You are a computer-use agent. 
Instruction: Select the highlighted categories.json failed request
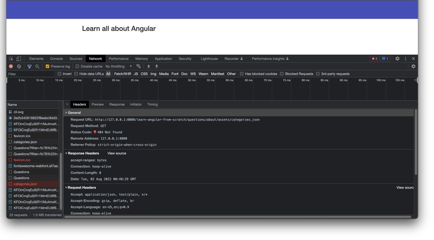[33, 184]
